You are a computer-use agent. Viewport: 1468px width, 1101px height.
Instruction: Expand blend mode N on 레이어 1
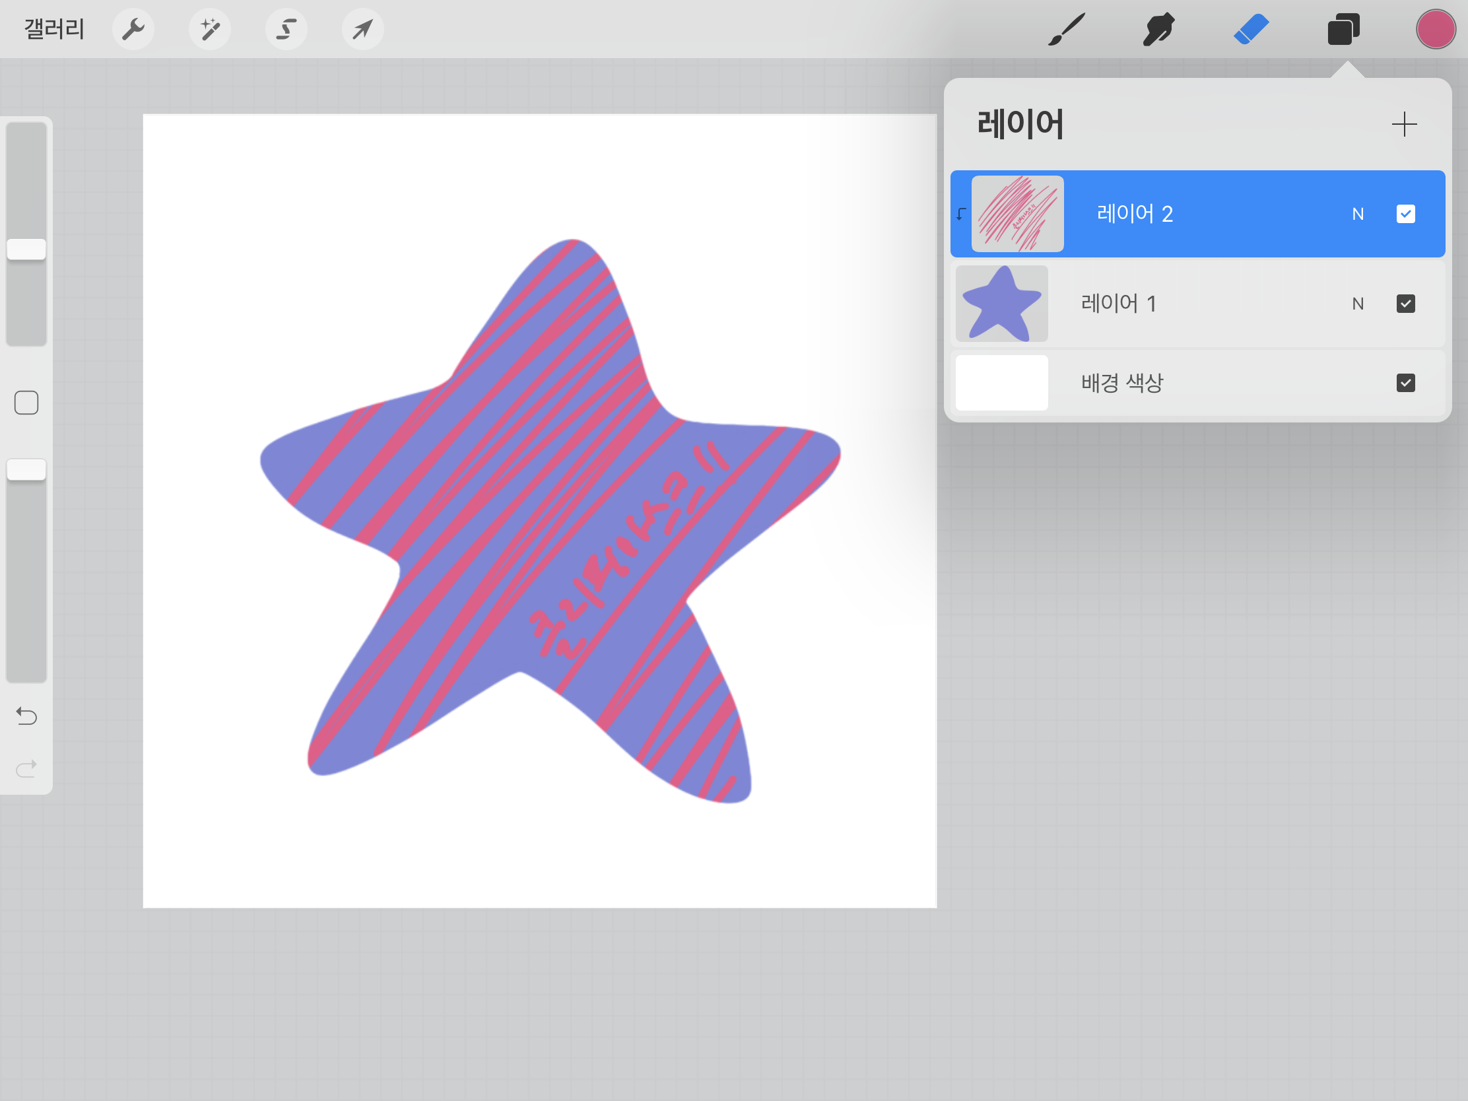[1357, 303]
